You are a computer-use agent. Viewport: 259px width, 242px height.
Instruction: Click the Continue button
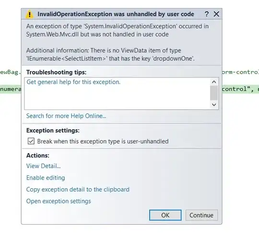point(201,215)
